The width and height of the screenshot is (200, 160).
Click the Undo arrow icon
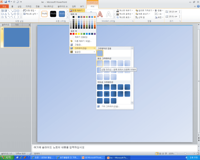tap(9, 2)
